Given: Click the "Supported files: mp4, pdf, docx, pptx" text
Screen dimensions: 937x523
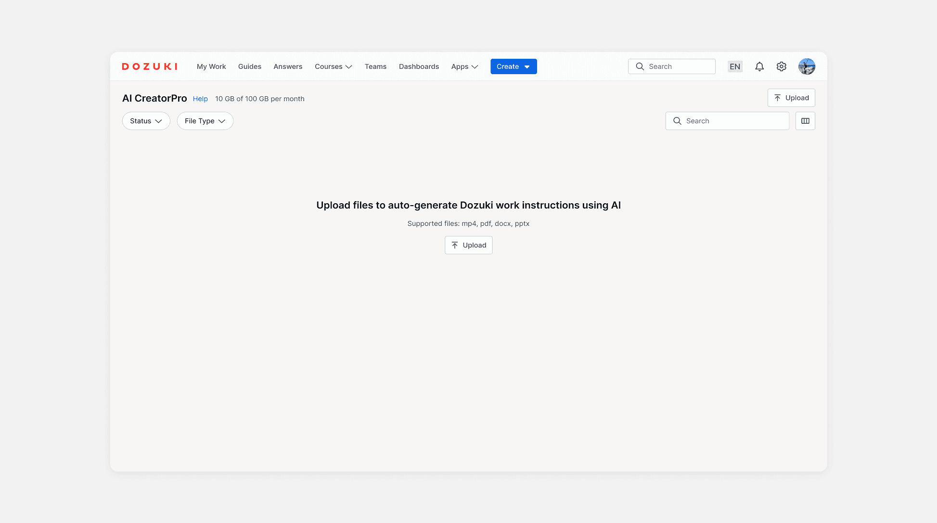Looking at the screenshot, I should 468,223.
